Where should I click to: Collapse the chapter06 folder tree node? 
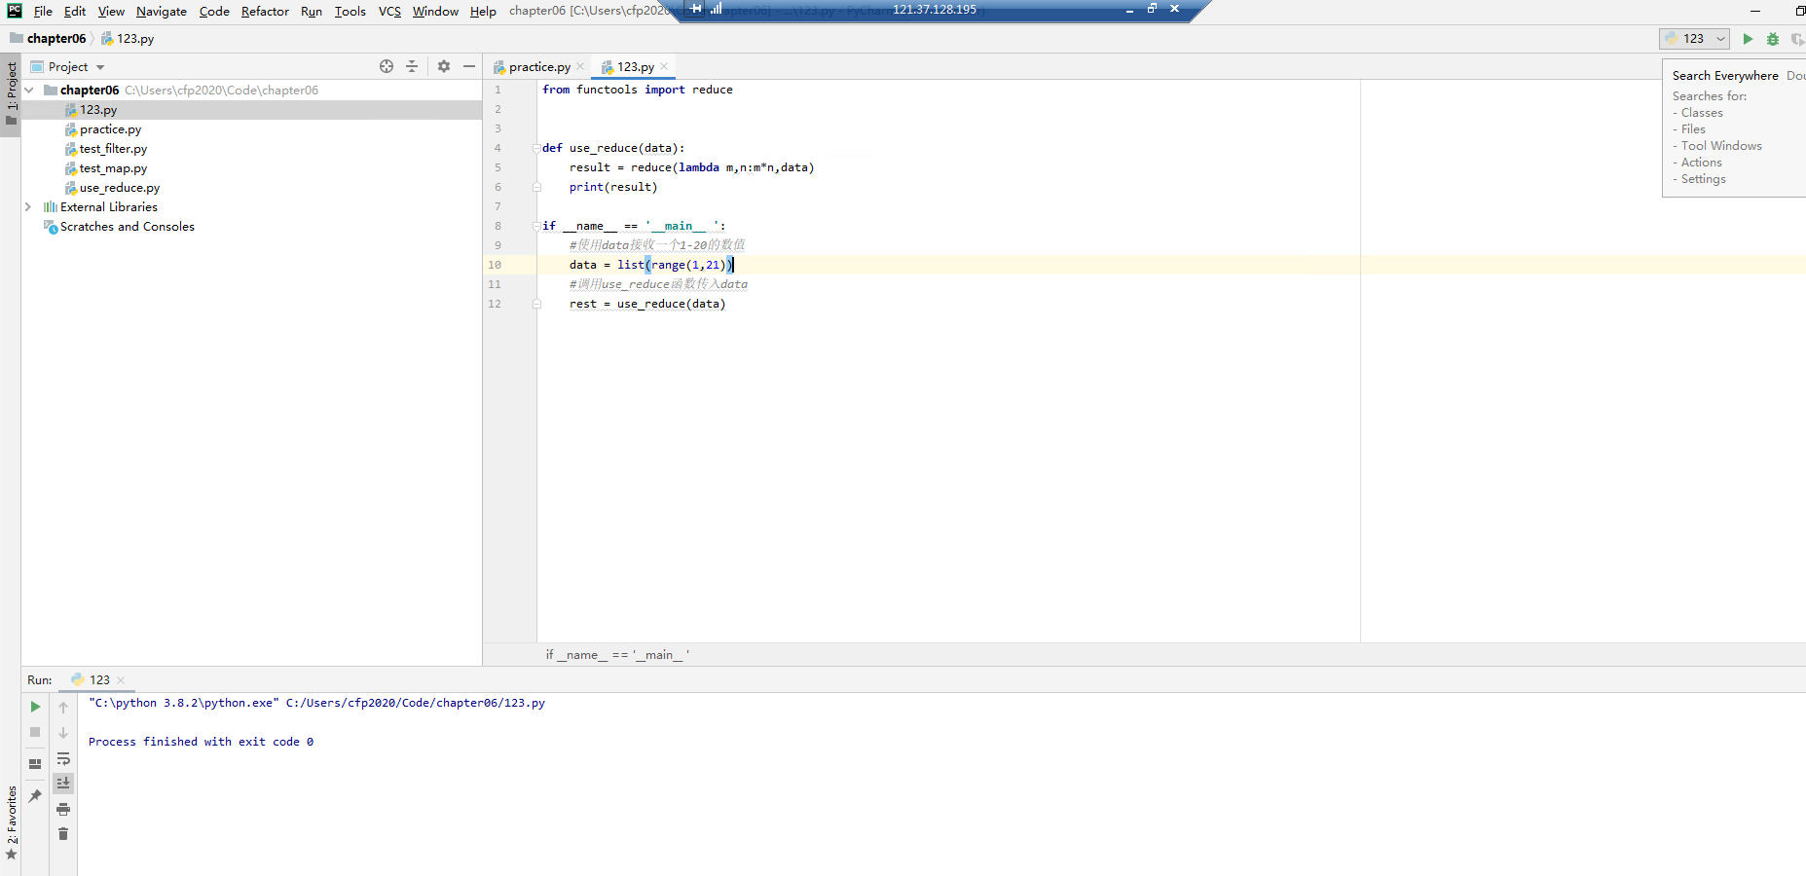pyautogui.click(x=29, y=91)
